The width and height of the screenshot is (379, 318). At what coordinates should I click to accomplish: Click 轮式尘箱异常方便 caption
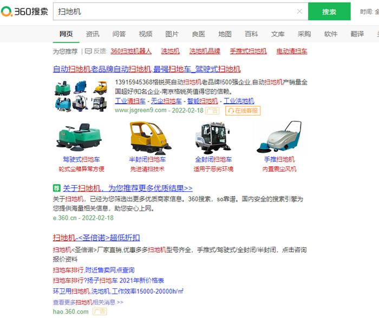click(81, 169)
